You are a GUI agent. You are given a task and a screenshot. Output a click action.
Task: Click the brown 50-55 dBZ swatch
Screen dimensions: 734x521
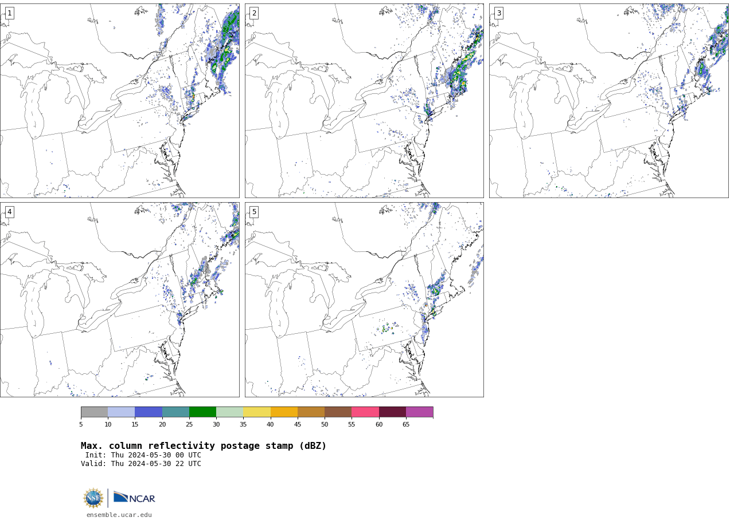338,412
